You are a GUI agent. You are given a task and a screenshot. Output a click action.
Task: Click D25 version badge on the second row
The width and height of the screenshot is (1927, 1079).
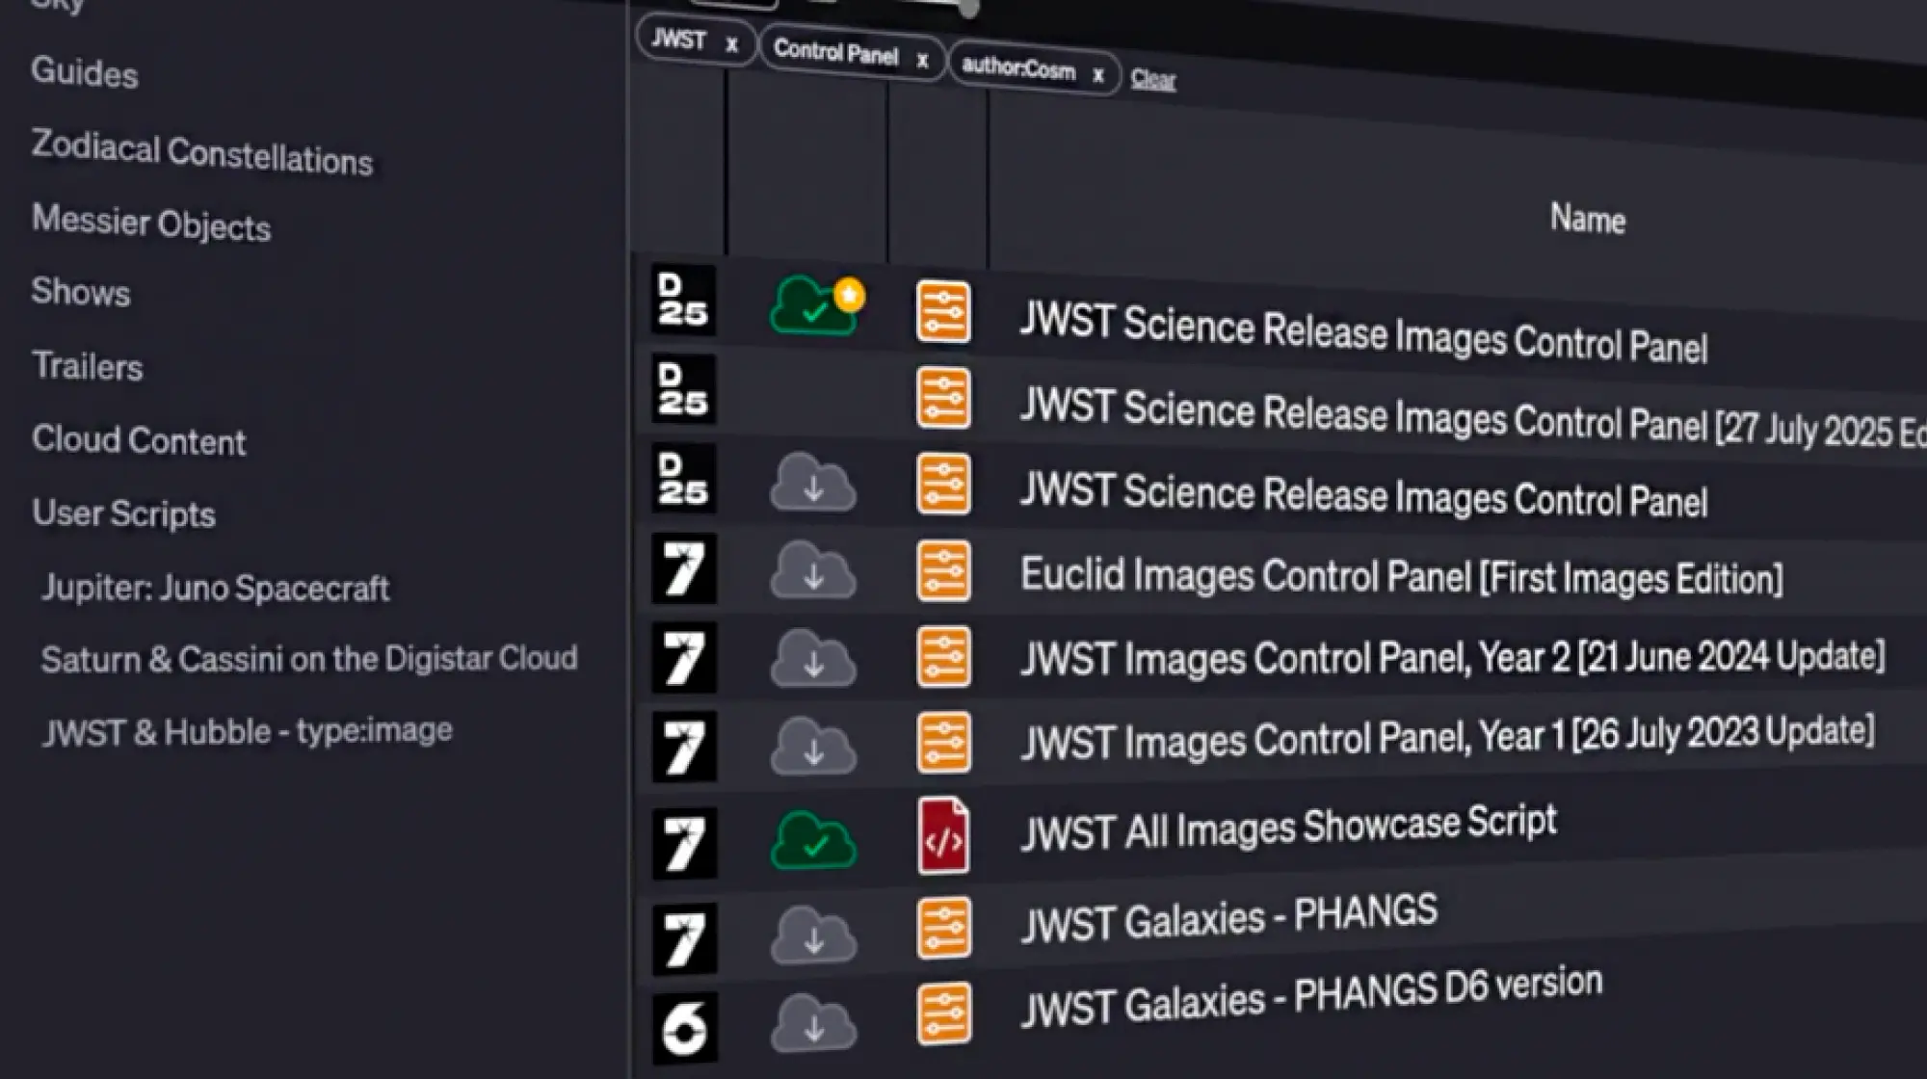coord(683,389)
